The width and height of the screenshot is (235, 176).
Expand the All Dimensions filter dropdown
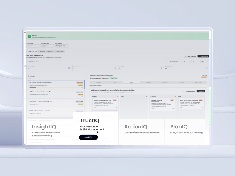click(x=175, y=62)
